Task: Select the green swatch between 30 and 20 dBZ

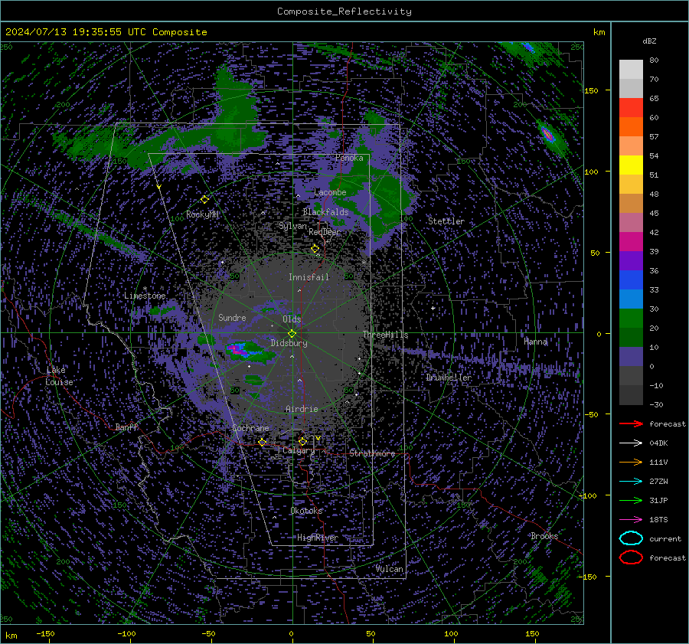Action: pos(631,319)
